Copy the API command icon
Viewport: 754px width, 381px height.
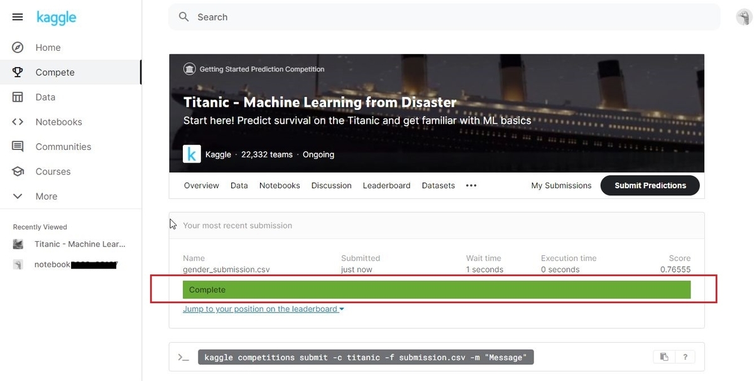(x=664, y=357)
